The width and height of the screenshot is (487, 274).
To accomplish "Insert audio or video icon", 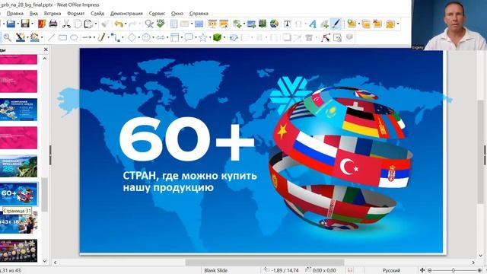I will (263, 24).
